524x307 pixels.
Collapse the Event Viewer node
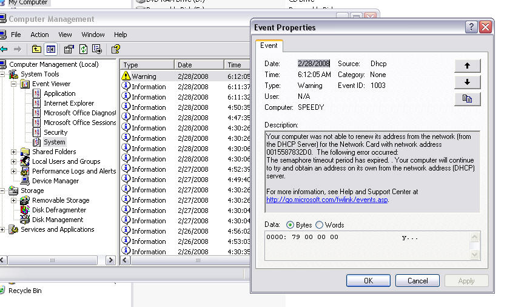(14, 84)
